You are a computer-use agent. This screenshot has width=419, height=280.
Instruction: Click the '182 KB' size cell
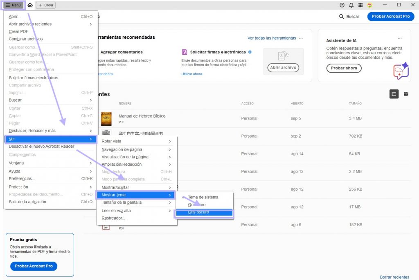tap(356, 225)
